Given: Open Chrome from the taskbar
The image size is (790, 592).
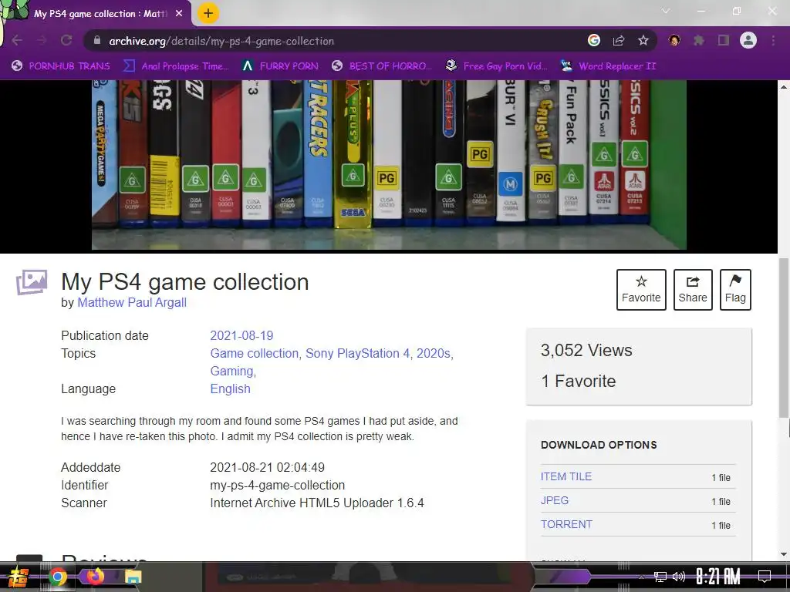Looking at the screenshot, I should pyautogui.click(x=58, y=577).
